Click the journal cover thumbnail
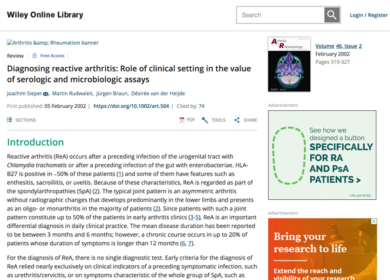 (x=289, y=64)
